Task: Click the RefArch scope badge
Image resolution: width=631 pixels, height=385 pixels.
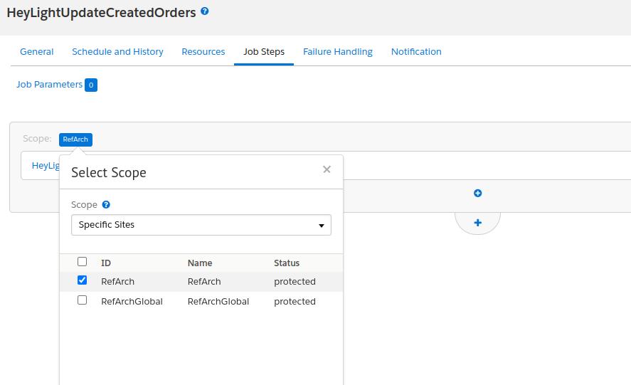Action: (x=75, y=139)
